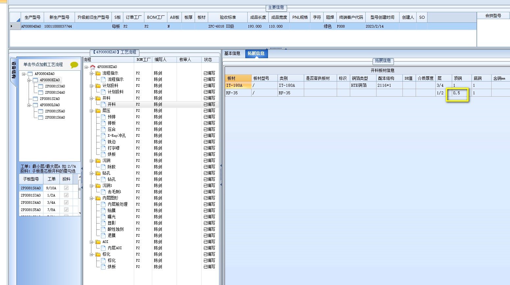Collapse the 钻孔 process folder
The image size is (510, 285).
[91, 173]
